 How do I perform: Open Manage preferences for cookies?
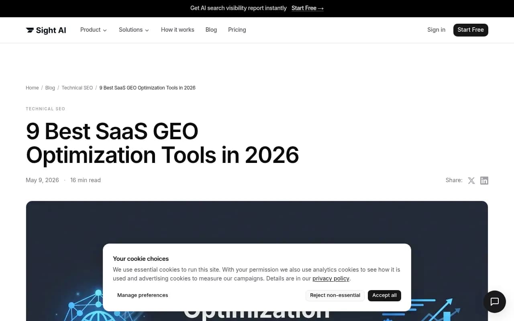coord(143,295)
